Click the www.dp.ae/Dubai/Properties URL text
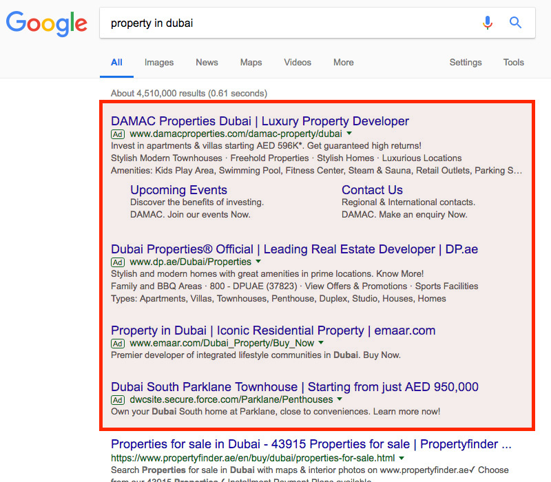The height and width of the screenshot is (482, 551). [x=191, y=262]
